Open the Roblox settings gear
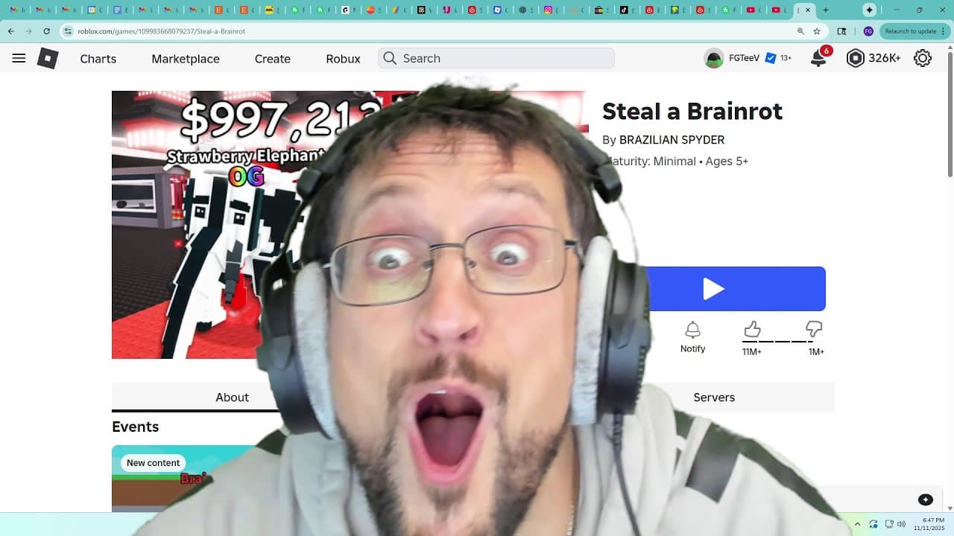 (x=923, y=58)
